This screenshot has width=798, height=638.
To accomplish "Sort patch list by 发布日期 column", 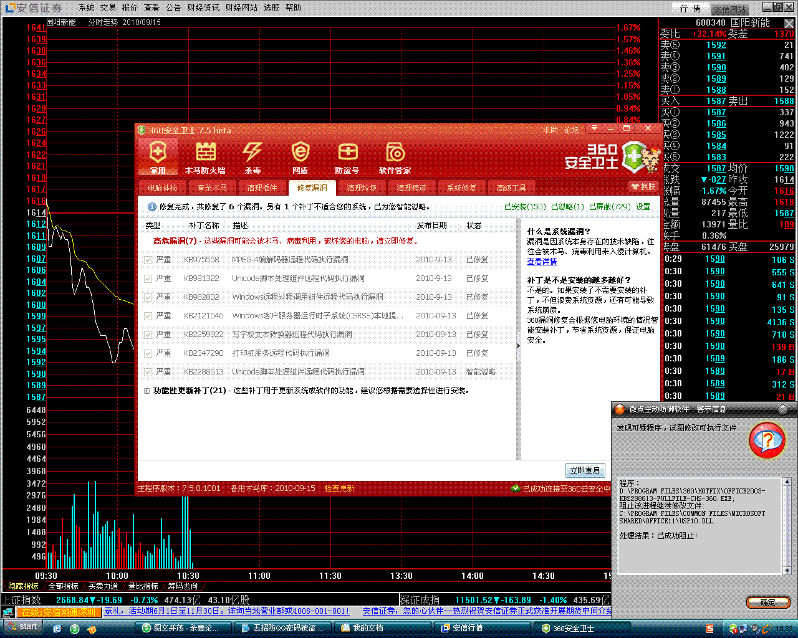I will 431,226.
